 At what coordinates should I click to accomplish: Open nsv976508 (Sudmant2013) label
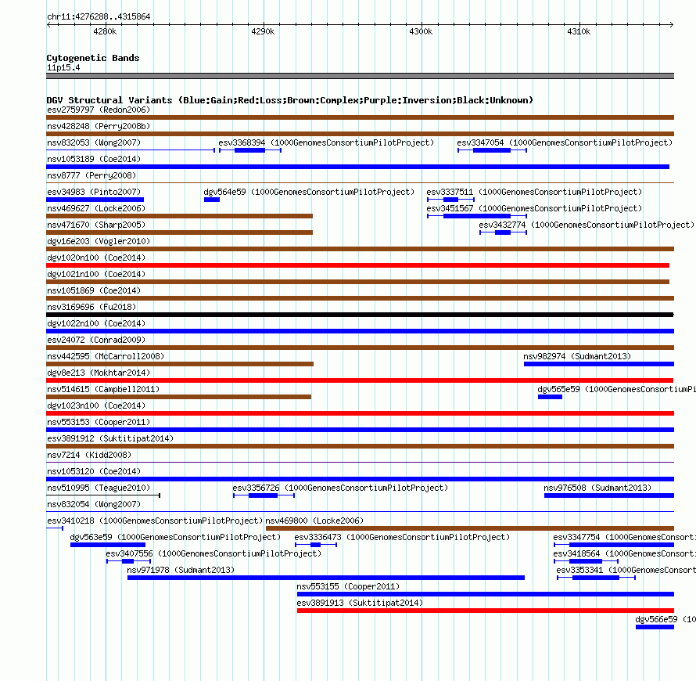pos(597,488)
